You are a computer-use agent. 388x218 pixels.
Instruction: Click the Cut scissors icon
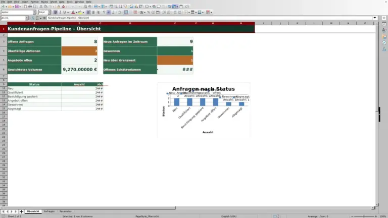click(41, 7)
